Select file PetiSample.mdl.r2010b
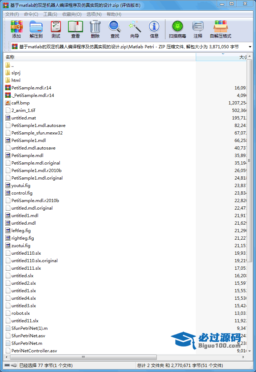The width and height of the screenshot is (256, 372). coord(35,200)
